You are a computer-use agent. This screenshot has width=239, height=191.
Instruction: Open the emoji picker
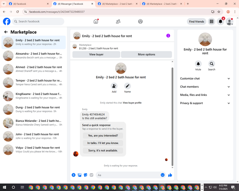[163, 175]
